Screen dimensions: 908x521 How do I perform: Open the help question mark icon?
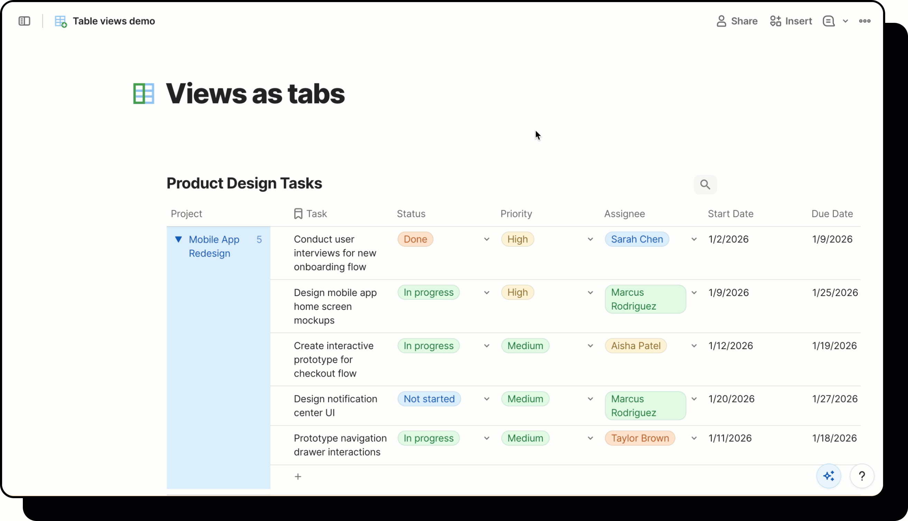click(862, 476)
